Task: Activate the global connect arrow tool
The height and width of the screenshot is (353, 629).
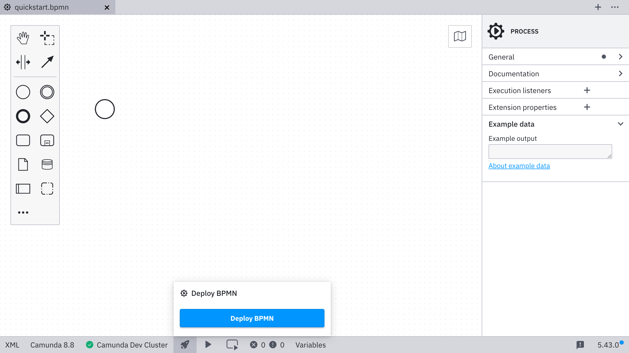Action: pyautogui.click(x=47, y=62)
